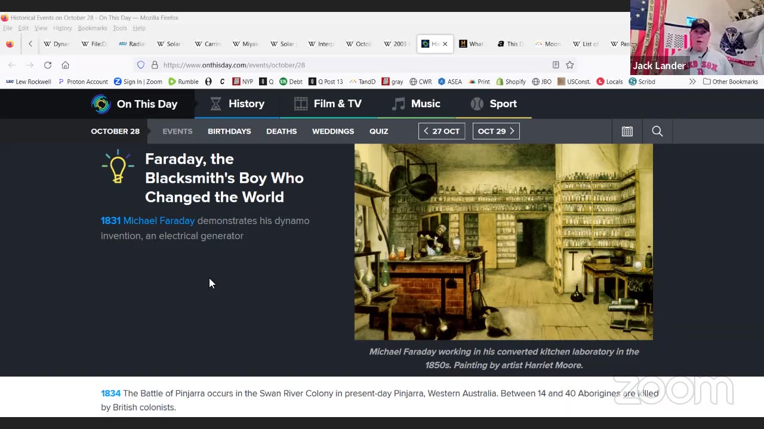Toggle reader view icon in address bar

[x=556, y=65]
